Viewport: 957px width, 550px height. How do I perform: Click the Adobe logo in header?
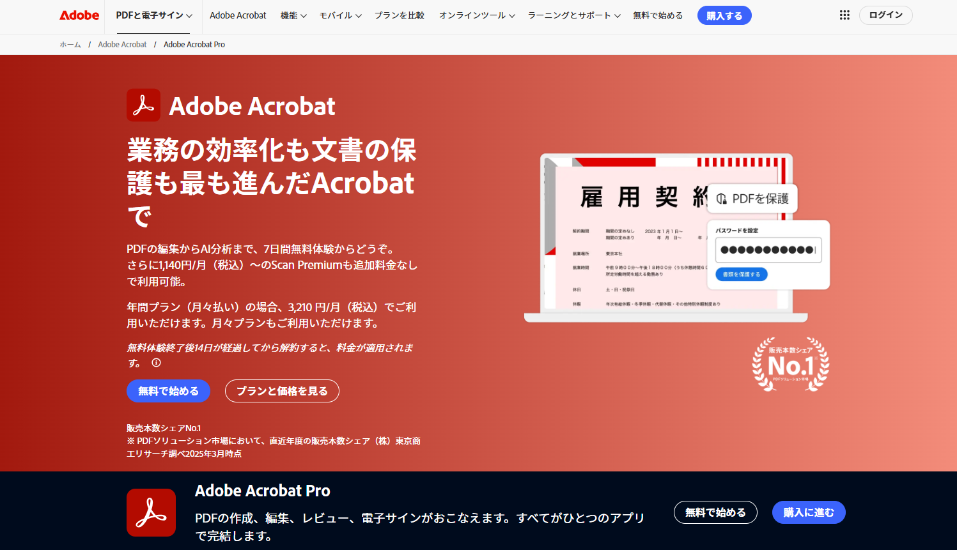[79, 15]
